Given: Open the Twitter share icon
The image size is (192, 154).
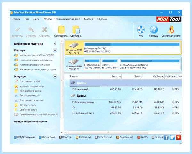Looking at the screenshot, I should (x=172, y=137).
